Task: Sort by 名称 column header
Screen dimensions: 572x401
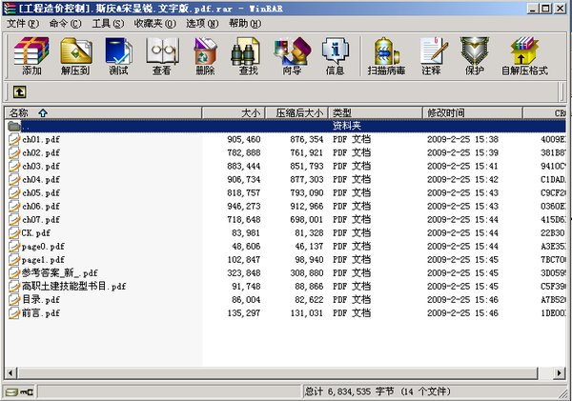Action: click(x=103, y=113)
